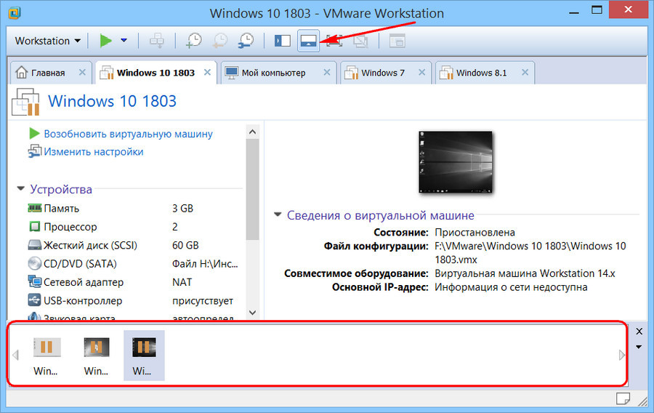Click Возобновить виртуальную машину link
Viewport: 654px width, 413px height.
(128, 134)
